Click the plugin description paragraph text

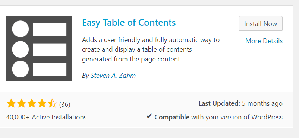coord(151,49)
